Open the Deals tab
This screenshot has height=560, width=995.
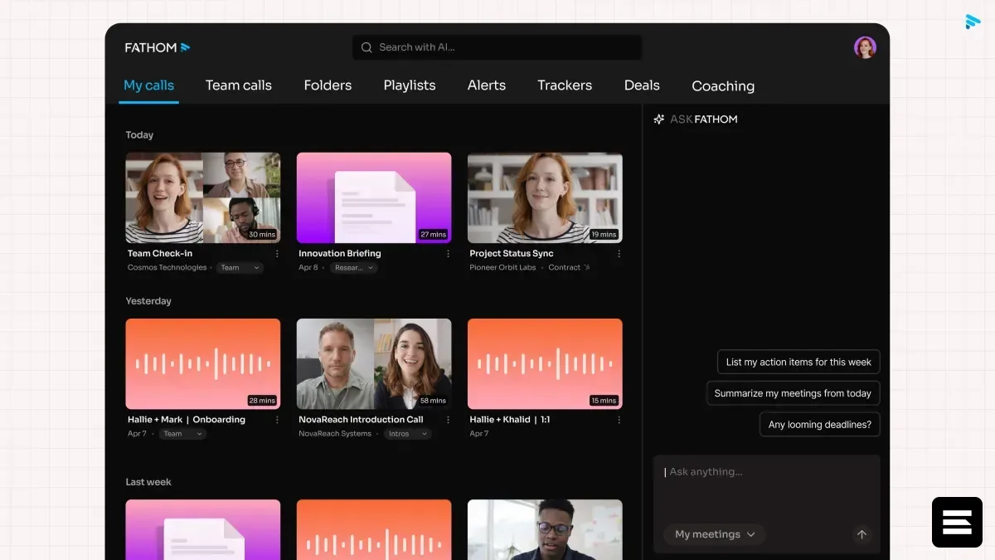point(642,85)
